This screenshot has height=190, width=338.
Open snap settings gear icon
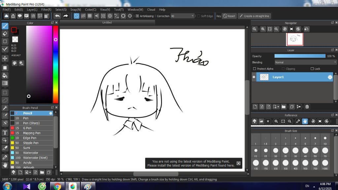pos(130,16)
